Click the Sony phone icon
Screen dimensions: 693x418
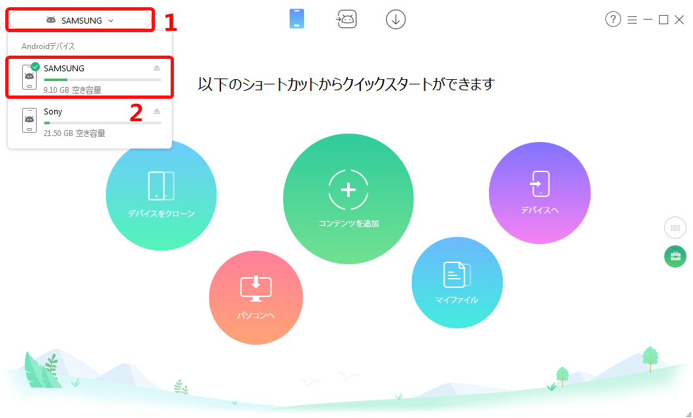pyautogui.click(x=29, y=120)
